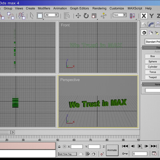Collapse the Name and Color rollout

point(151,84)
